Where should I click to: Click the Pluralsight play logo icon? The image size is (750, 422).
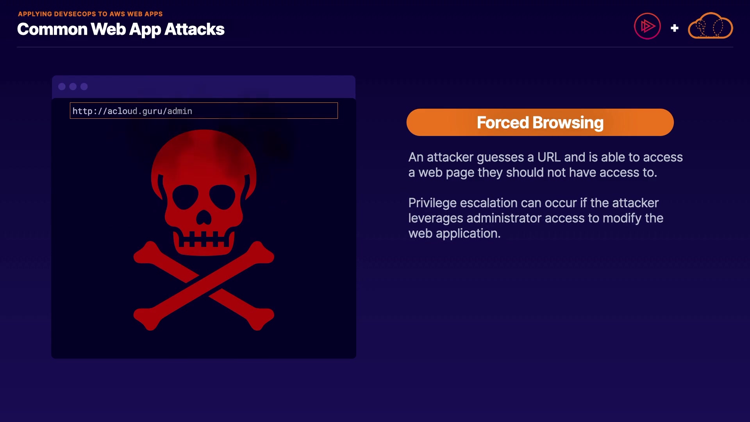(647, 27)
